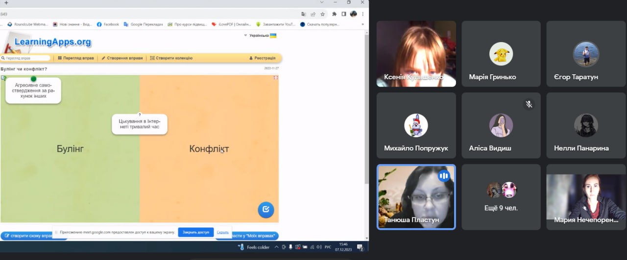The width and height of the screenshot is (627, 260).
Task: Expand the bookmarks bar overflow chevron
Action: [362, 24]
